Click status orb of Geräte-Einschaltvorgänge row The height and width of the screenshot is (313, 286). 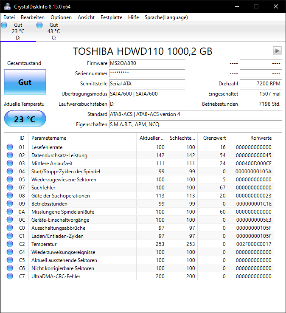click(x=10, y=220)
